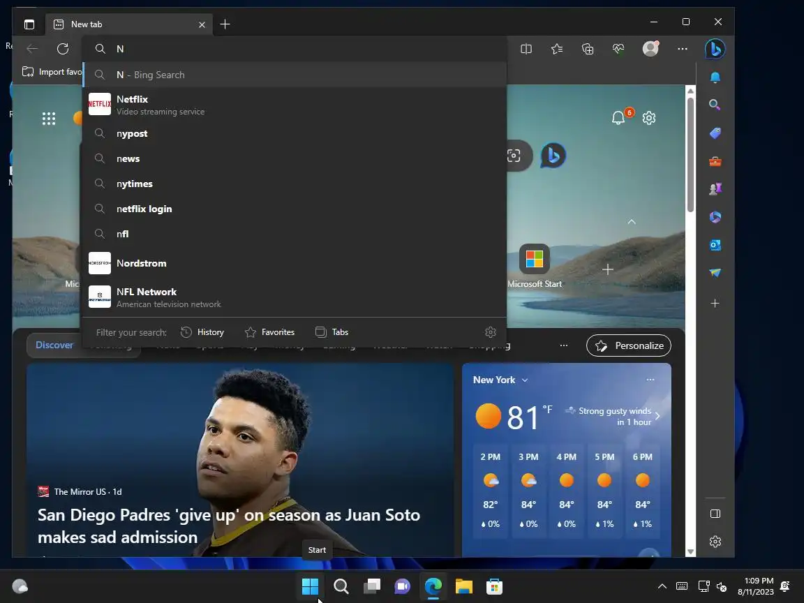Open the sidebar Tools briefcase icon
Viewport: 804px width, 603px height.
715,161
